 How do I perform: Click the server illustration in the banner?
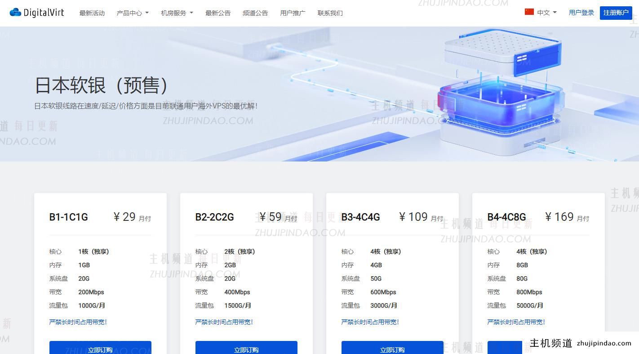pos(500,92)
